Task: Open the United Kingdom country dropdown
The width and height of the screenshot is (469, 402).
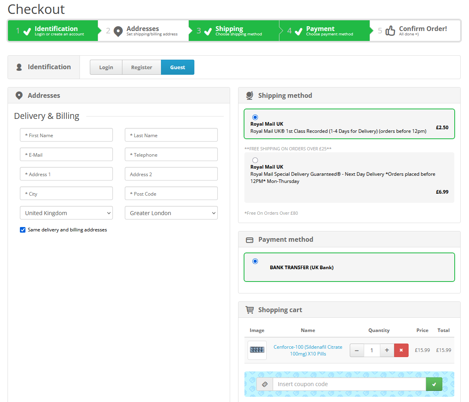Action: 66,213
